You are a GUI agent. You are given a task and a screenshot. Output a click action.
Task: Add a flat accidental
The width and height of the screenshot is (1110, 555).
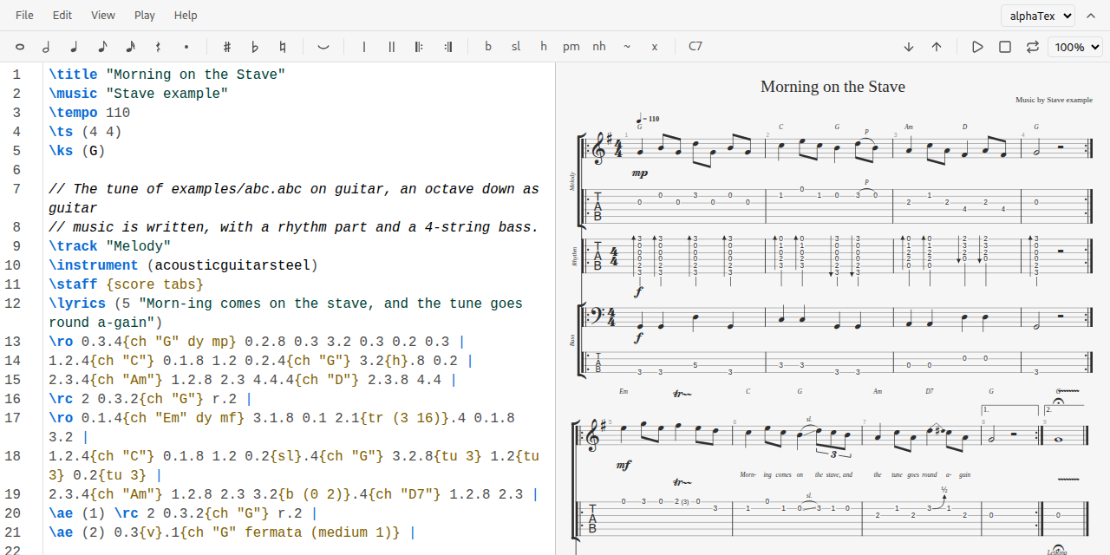tap(255, 47)
